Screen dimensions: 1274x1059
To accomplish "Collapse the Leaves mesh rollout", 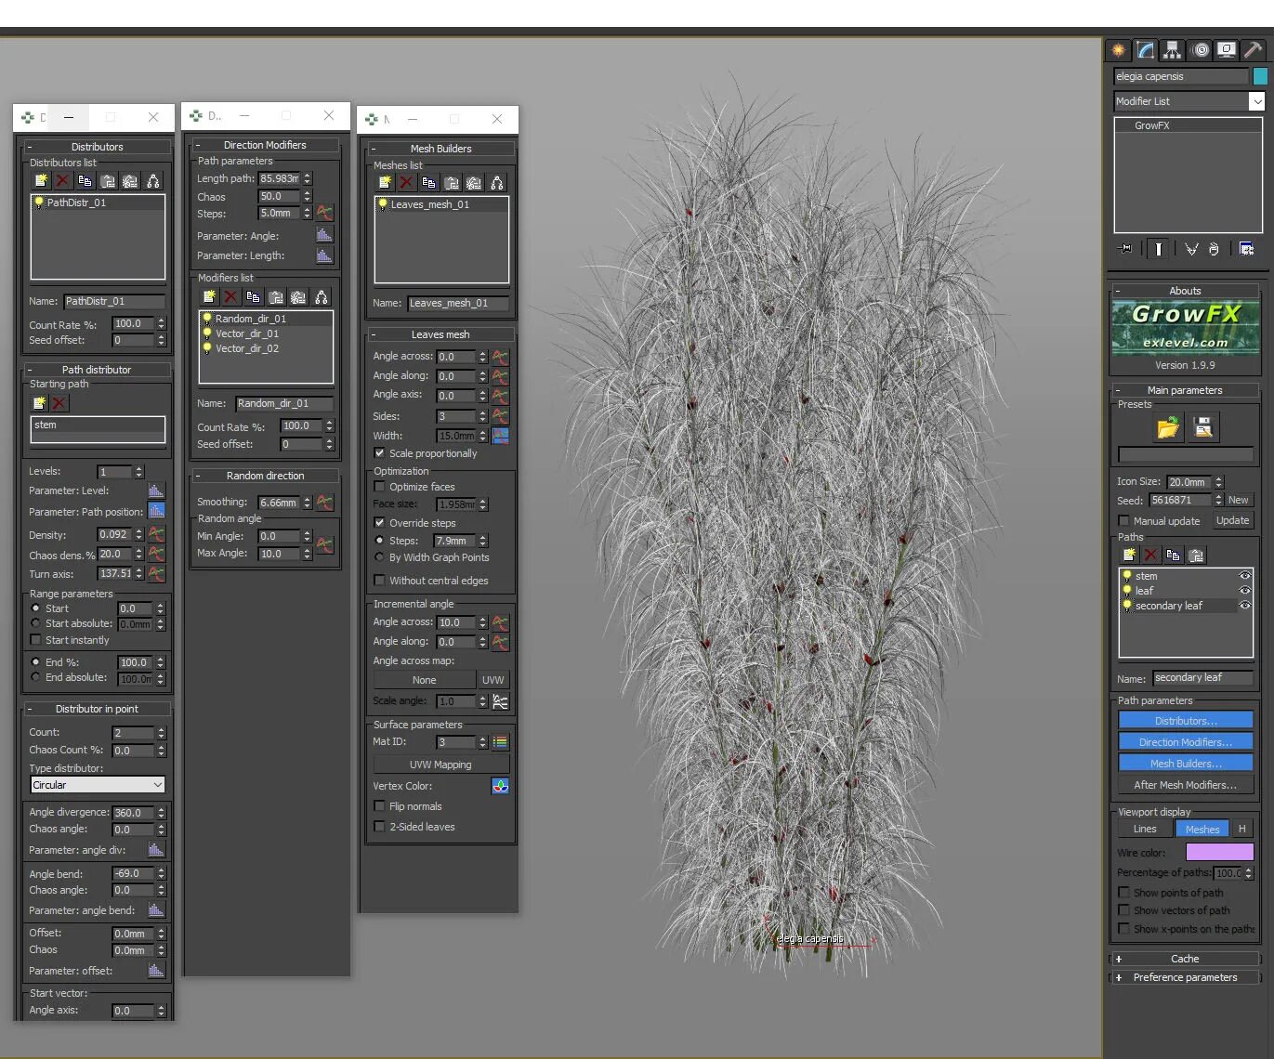I will [440, 334].
